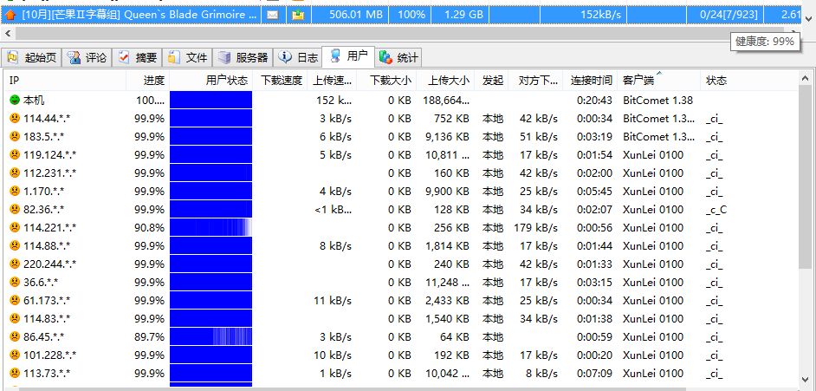
Task: Click the green smiley icon for 本机
Action: [15, 101]
